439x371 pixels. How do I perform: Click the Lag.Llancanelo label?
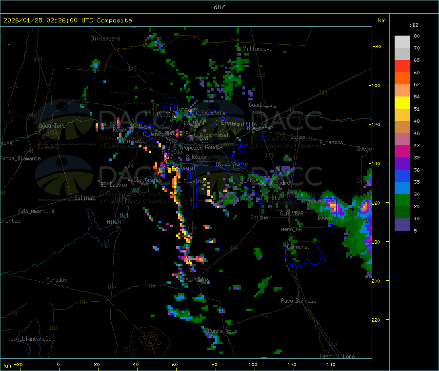31,339
